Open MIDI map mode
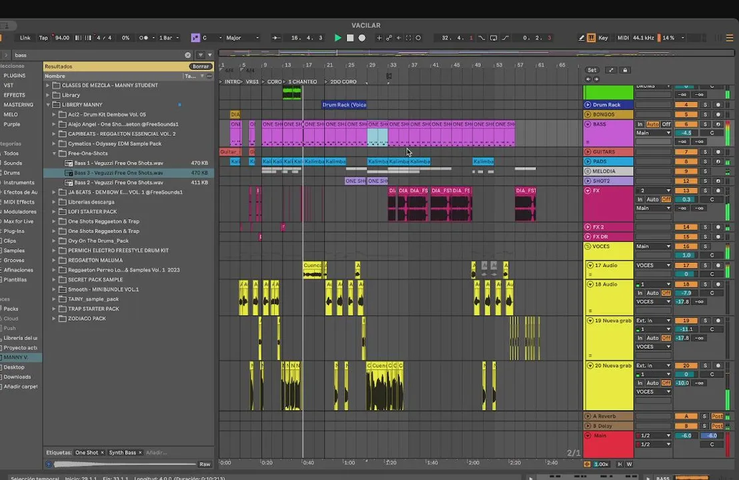Viewport: 739px width, 480px height. point(622,38)
